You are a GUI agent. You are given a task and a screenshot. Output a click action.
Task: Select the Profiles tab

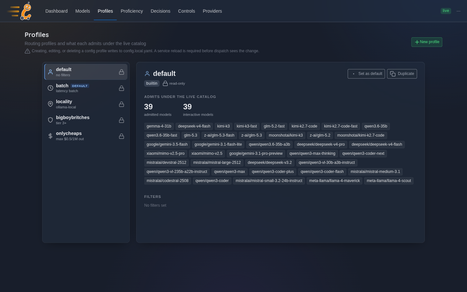[105, 11]
